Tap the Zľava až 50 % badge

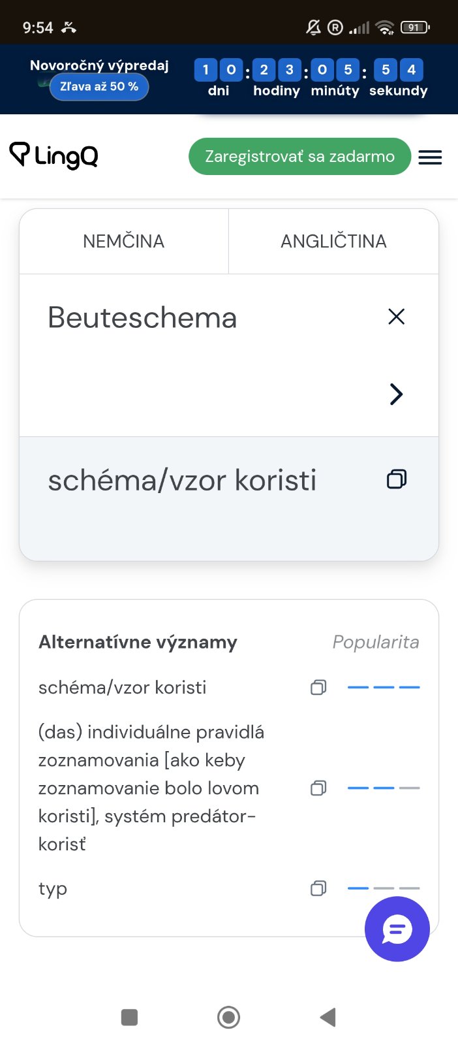[99, 87]
